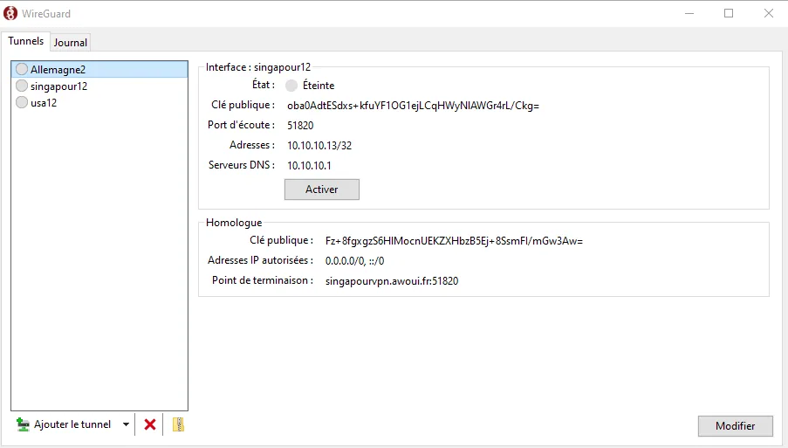Click the listening port value 51820
Screen dimensions: 788x448
[300, 125]
